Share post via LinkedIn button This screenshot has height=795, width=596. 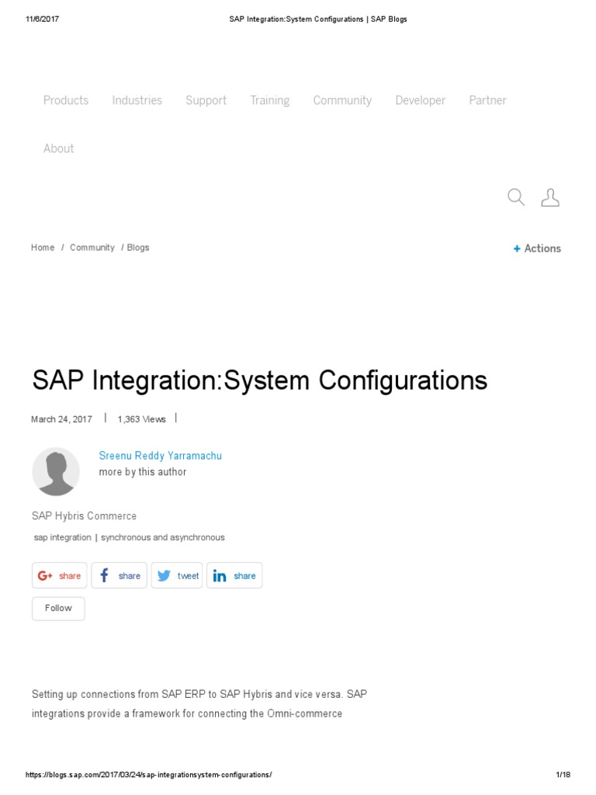[234, 575]
